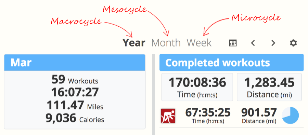Click the 1,283.45 distance box
The height and width of the screenshot is (135, 308).
[x=269, y=87]
